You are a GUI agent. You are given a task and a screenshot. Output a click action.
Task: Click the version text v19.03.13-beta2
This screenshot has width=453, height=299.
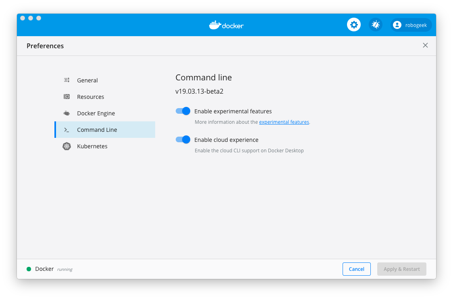[x=199, y=92]
